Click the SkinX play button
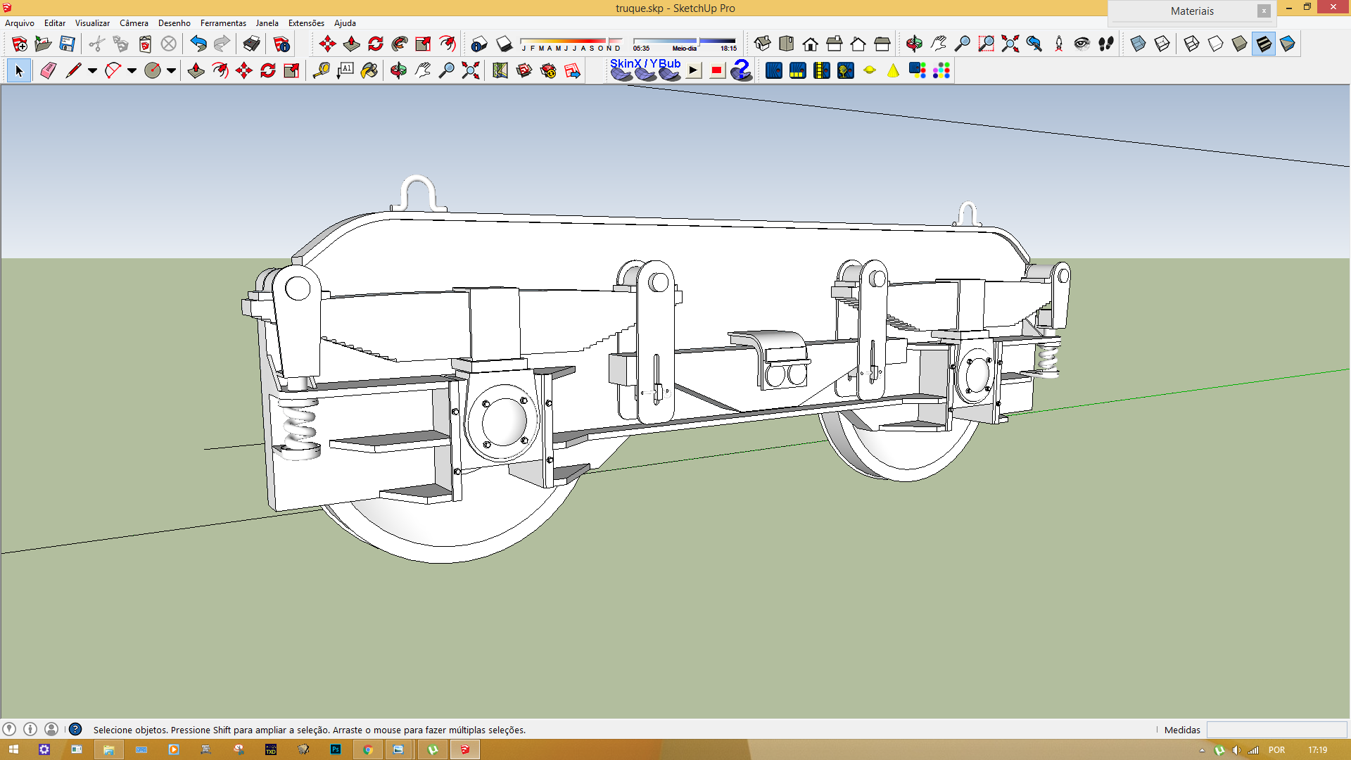Viewport: 1351px width, 760px height. pos(694,70)
